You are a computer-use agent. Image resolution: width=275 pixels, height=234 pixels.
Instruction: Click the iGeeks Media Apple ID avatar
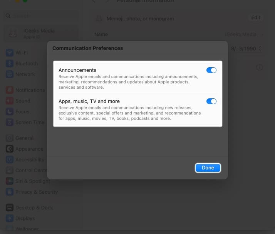pyautogui.click(x=13, y=33)
